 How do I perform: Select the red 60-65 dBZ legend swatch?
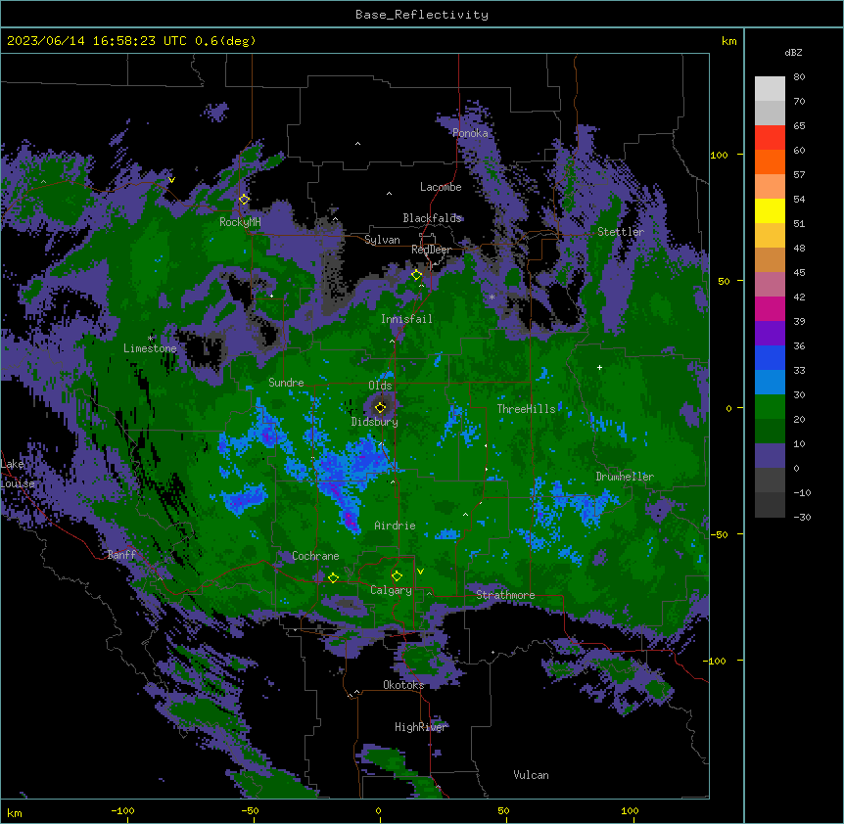tap(770, 137)
